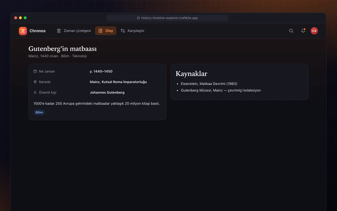This screenshot has height=211, width=337.
Task: Click the Gutenberg Müzesi, Mainz source
Action: 221,90
